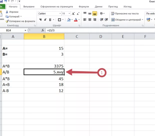This screenshot has height=136, width=155.
Task: Open the number format dropdown (По избор)
Action: 150,14
